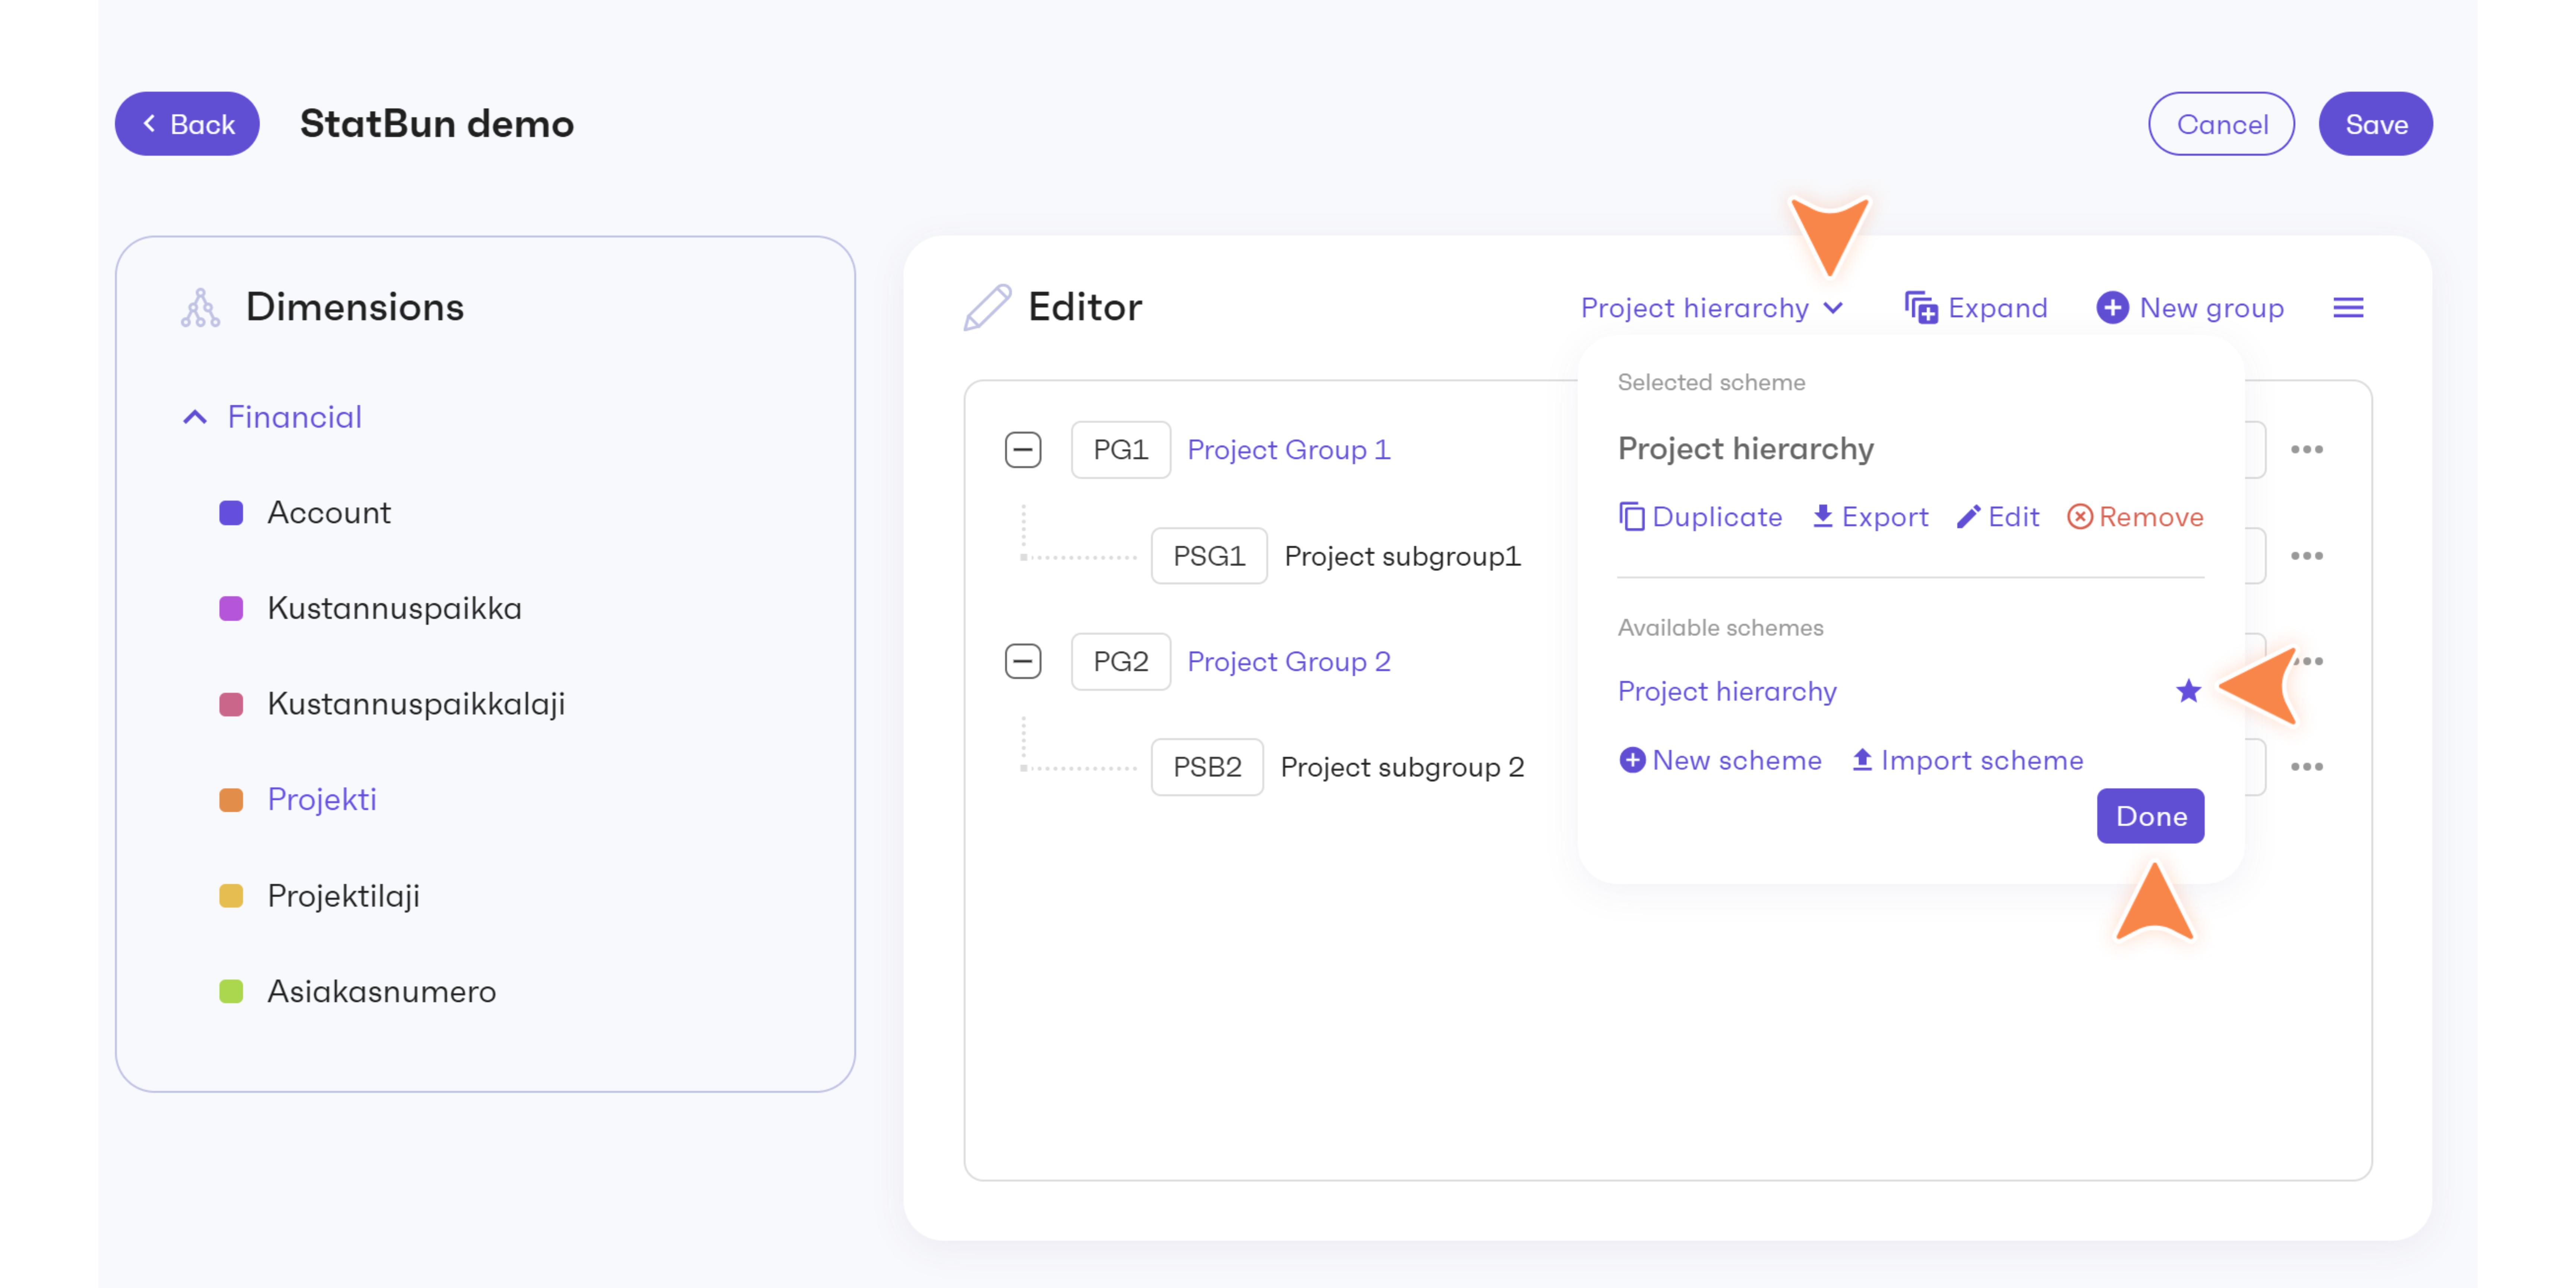The width and height of the screenshot is (2576, 1288).
Task: Click the Projektilaji yellow color swatch
Action: coord(231,896)
